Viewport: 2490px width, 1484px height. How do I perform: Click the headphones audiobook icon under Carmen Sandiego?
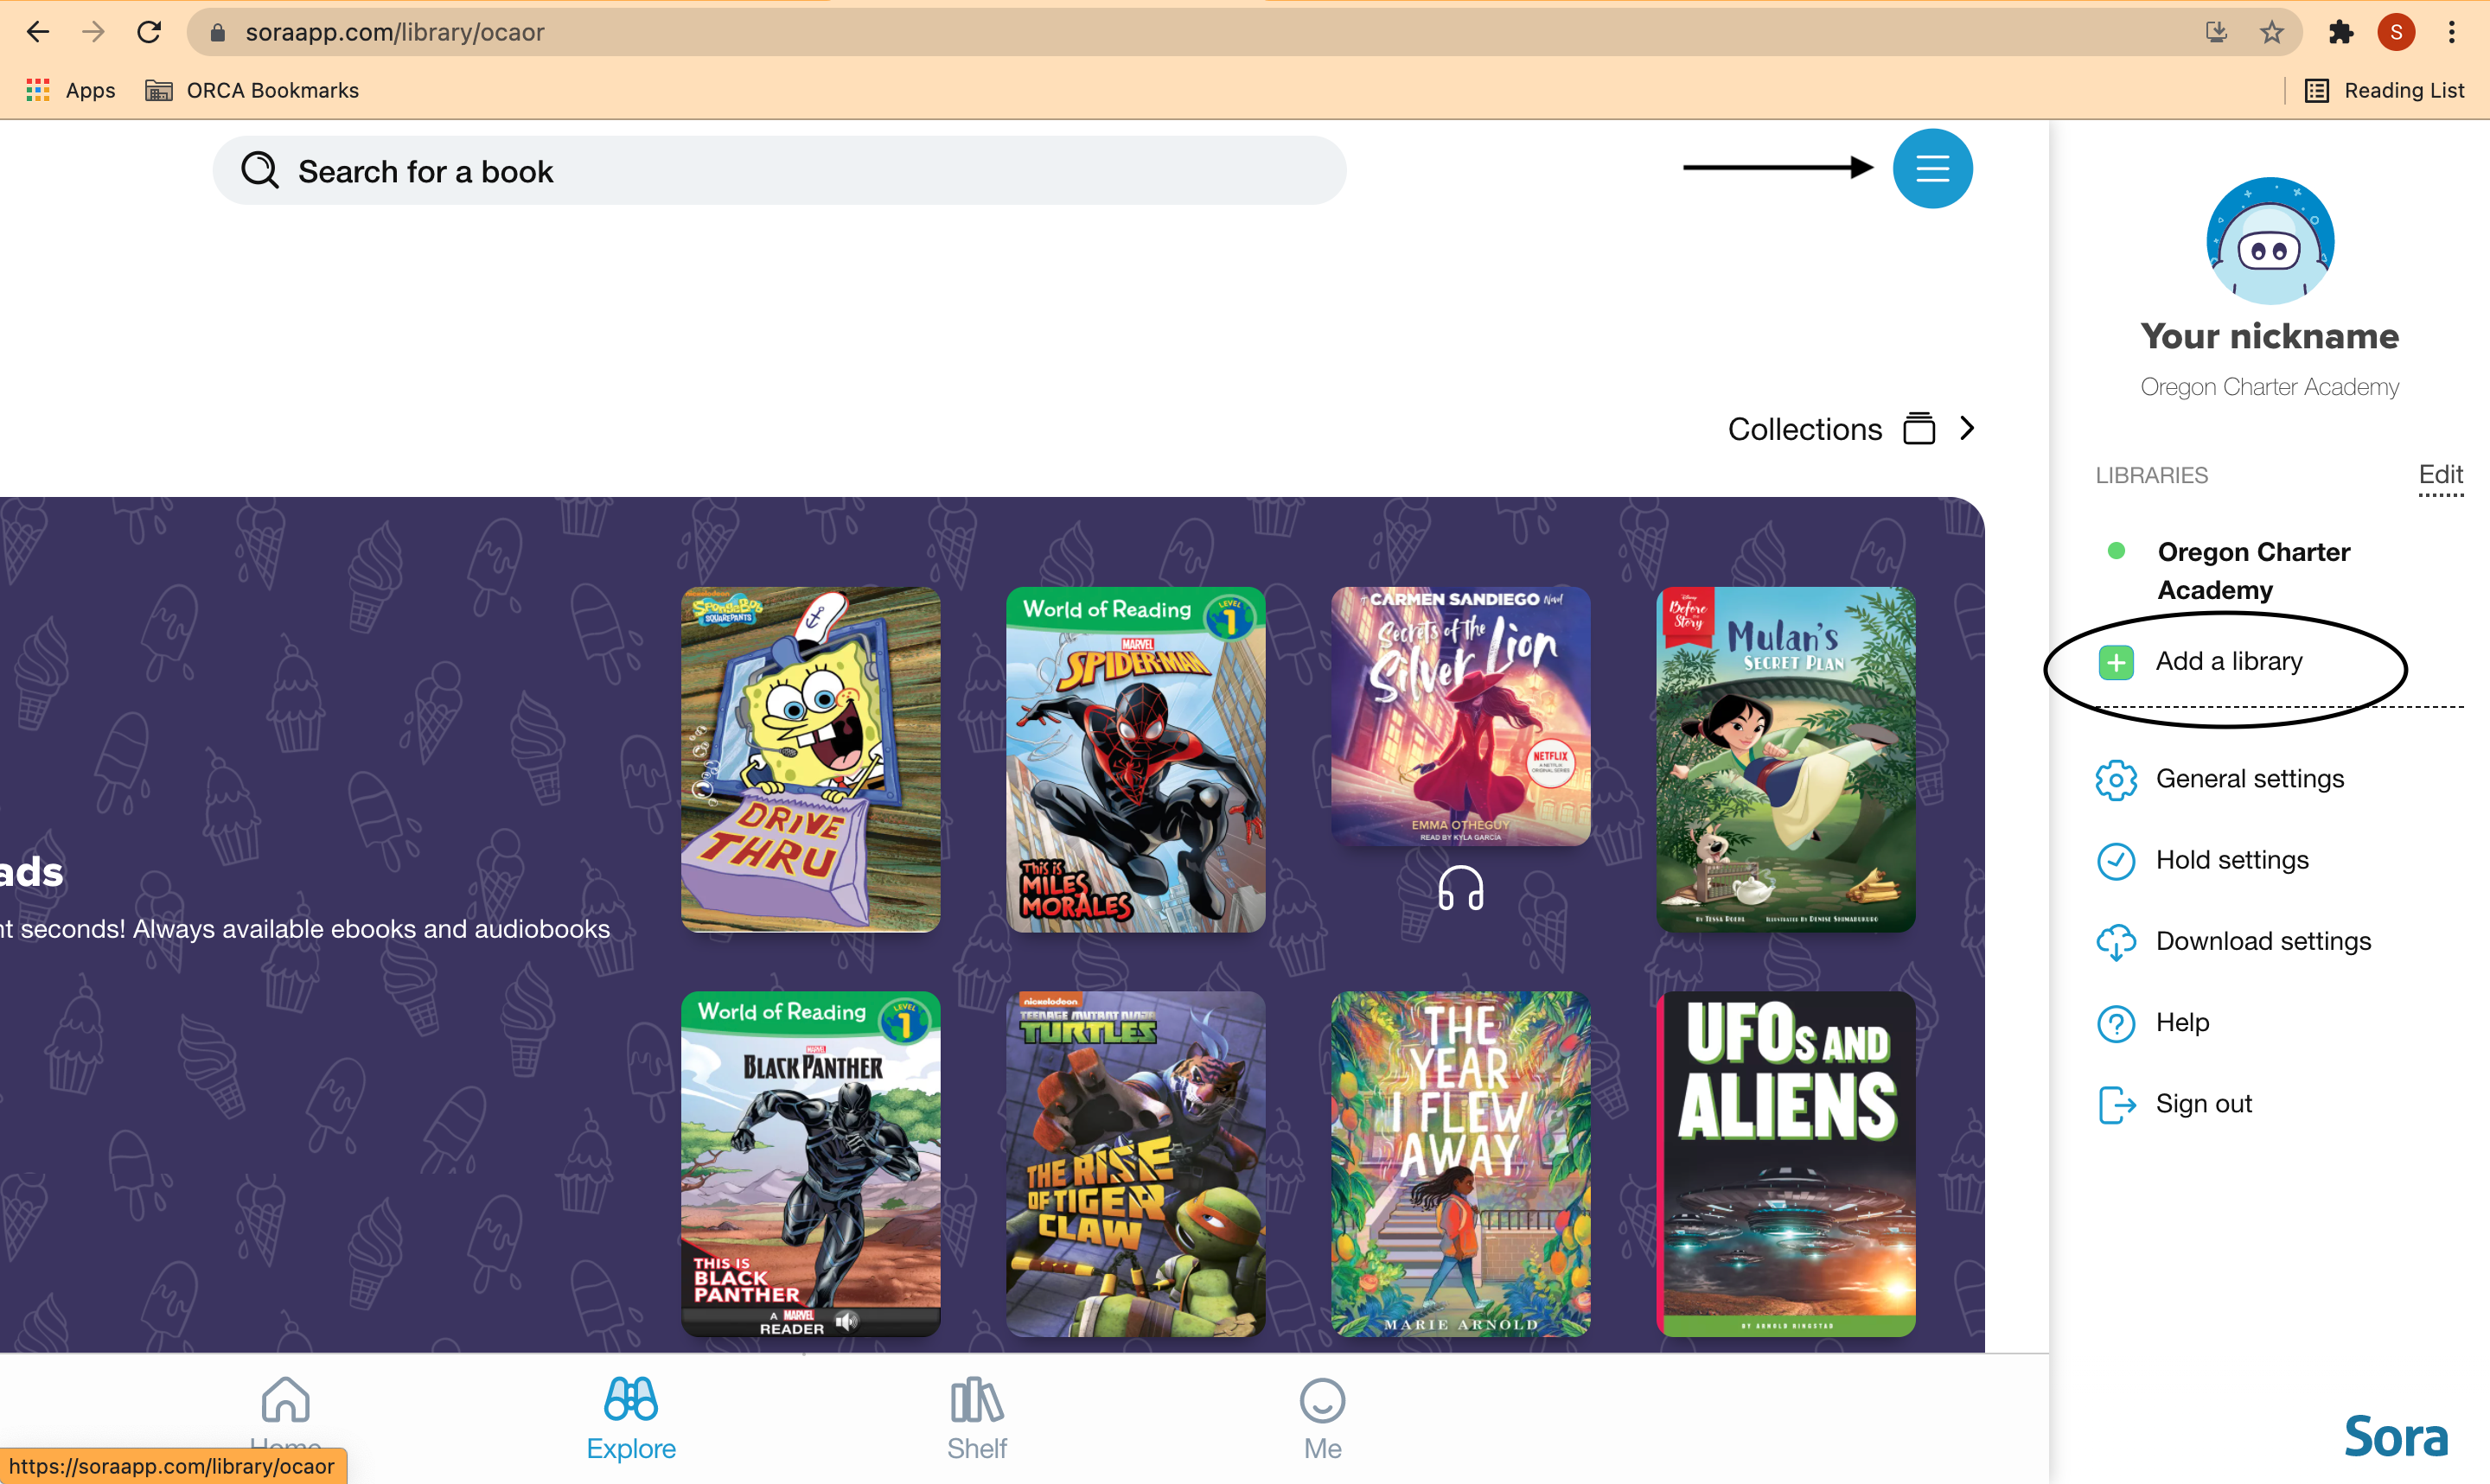click(x=1460, y=889)
